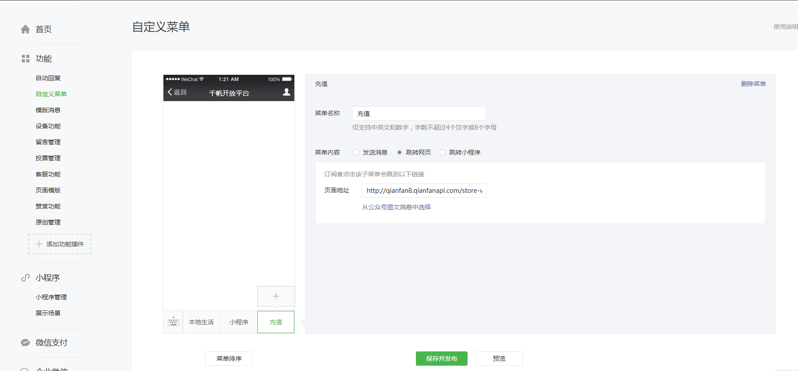This screenshot has height=371, width=798.
Task: Focus the 页面地址 URL input field
Action: coord(424,191)
